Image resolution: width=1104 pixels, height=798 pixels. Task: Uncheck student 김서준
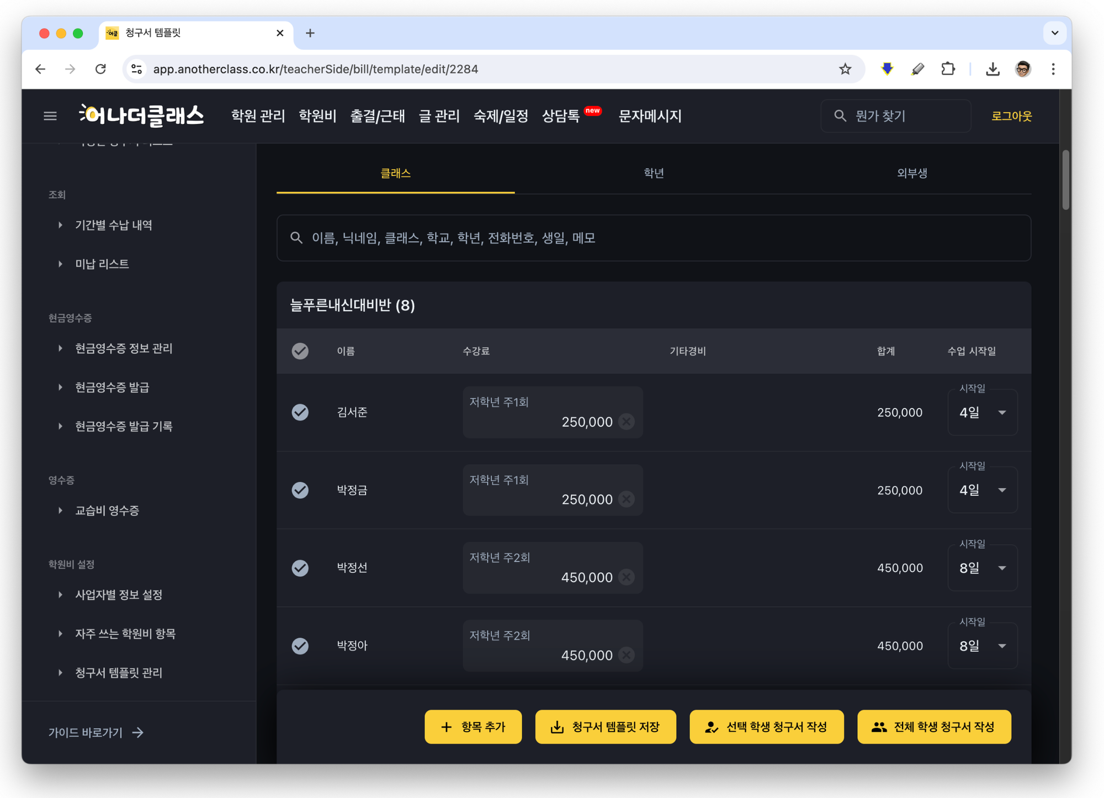[x=300, y=412]
